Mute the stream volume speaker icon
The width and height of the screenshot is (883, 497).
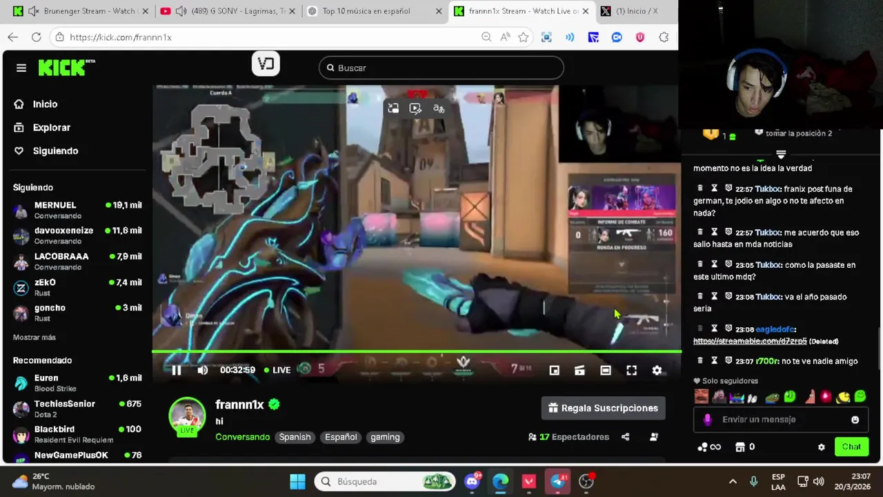point(202,371)
